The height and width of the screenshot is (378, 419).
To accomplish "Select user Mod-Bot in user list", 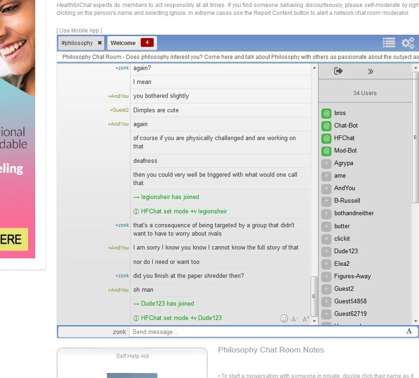I will pyautogui.click(x=345, y=151).
